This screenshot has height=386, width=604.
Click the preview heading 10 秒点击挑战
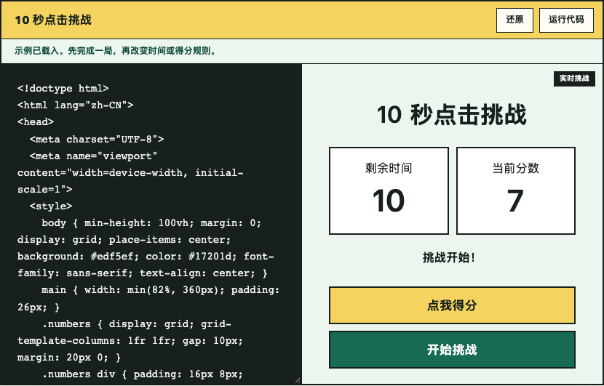click(x=452, y=115)
